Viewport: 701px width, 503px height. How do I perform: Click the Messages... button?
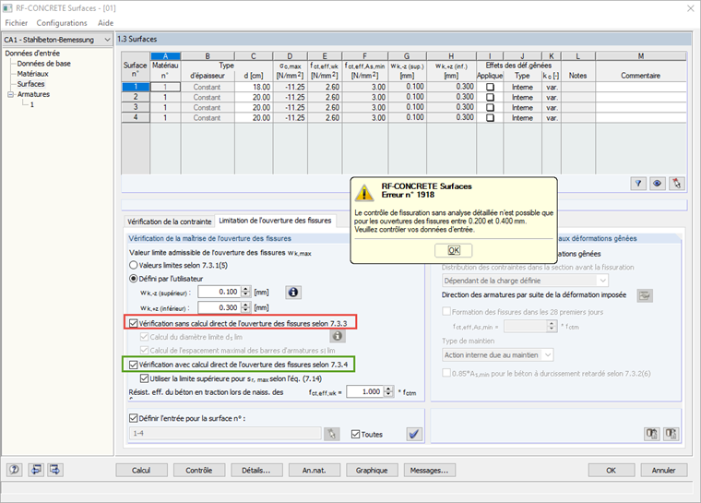pos(430,471)
